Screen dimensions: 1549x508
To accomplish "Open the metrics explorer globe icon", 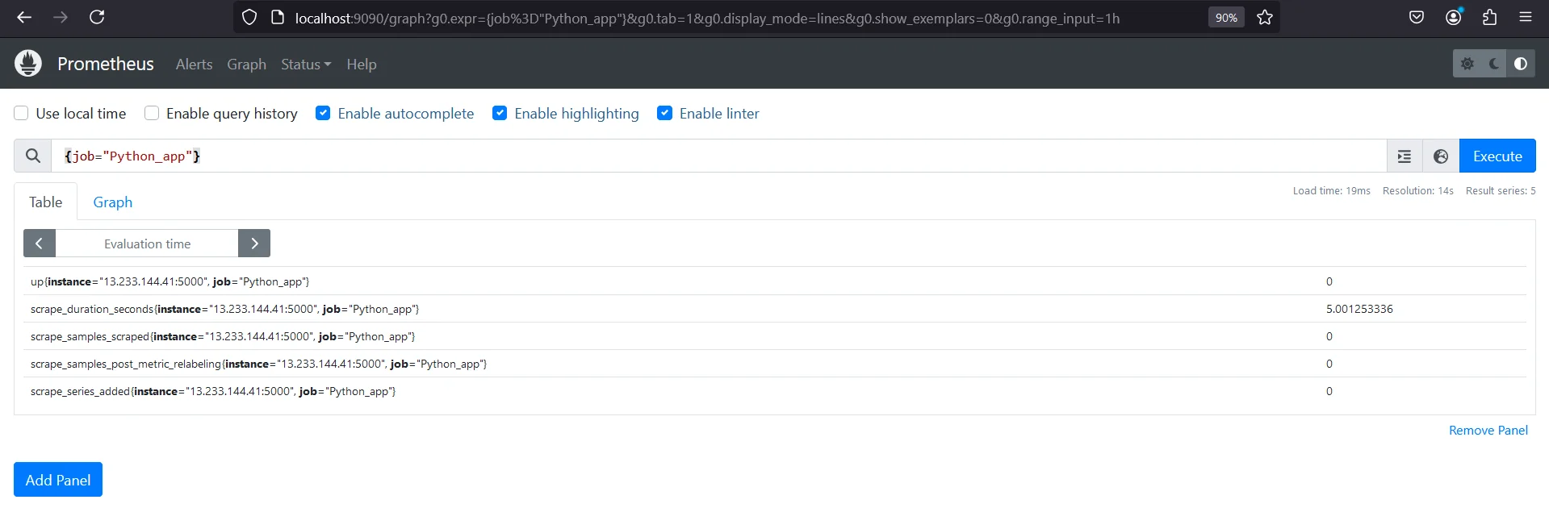I will (1441, 156).
